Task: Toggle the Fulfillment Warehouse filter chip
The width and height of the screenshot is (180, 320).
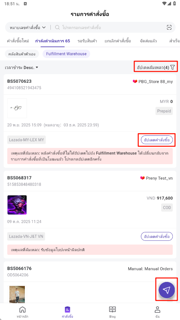Action: click(x=66, y=54)
